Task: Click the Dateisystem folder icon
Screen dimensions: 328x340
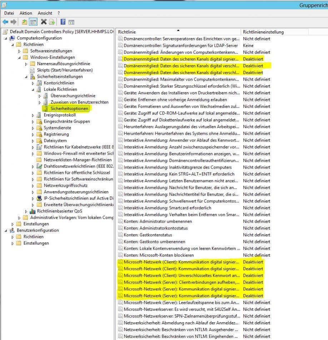Action: click(x=39, y=141)
